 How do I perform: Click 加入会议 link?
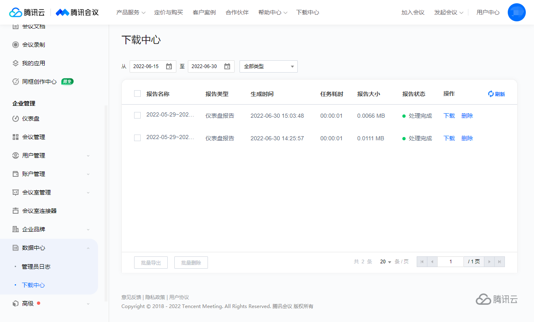pyautogui.click(x=413, y=12)
